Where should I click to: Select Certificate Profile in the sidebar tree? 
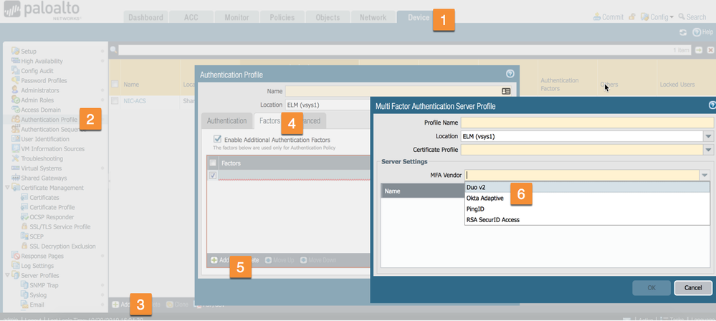tap(52, 208)
